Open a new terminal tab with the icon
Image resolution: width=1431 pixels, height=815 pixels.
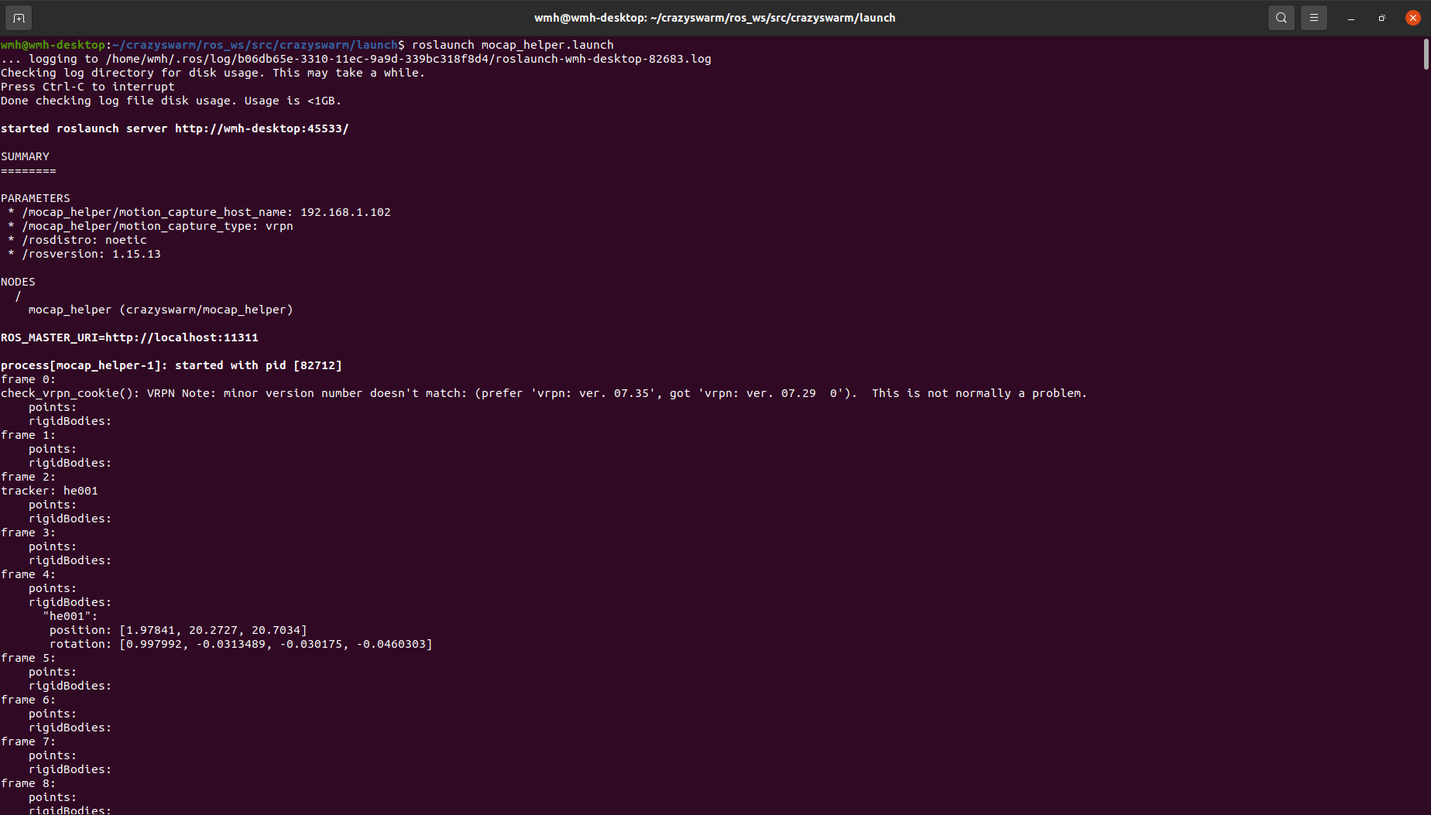click(x=19, y=18)
